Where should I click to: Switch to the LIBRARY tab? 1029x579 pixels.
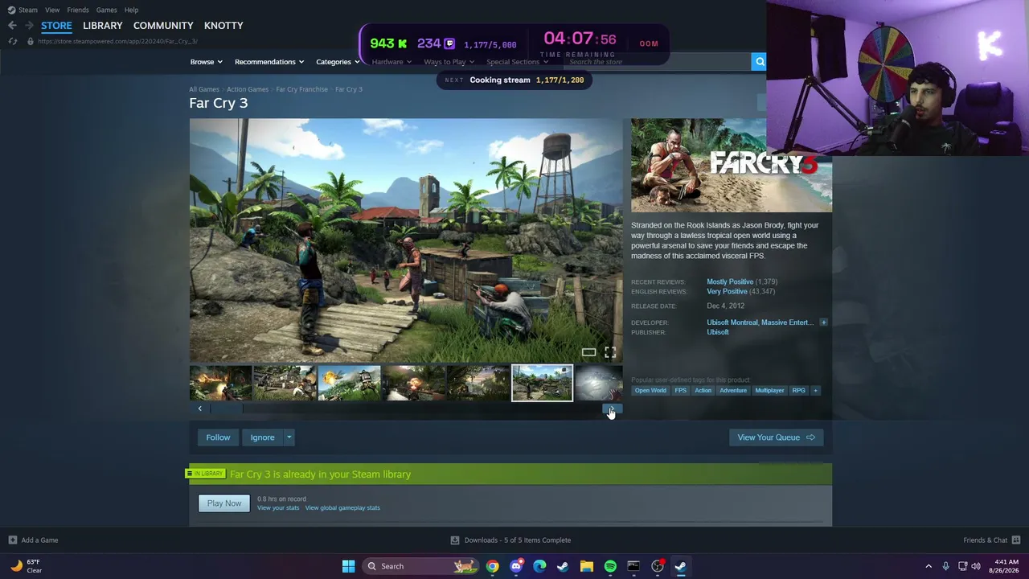[103, 26]
